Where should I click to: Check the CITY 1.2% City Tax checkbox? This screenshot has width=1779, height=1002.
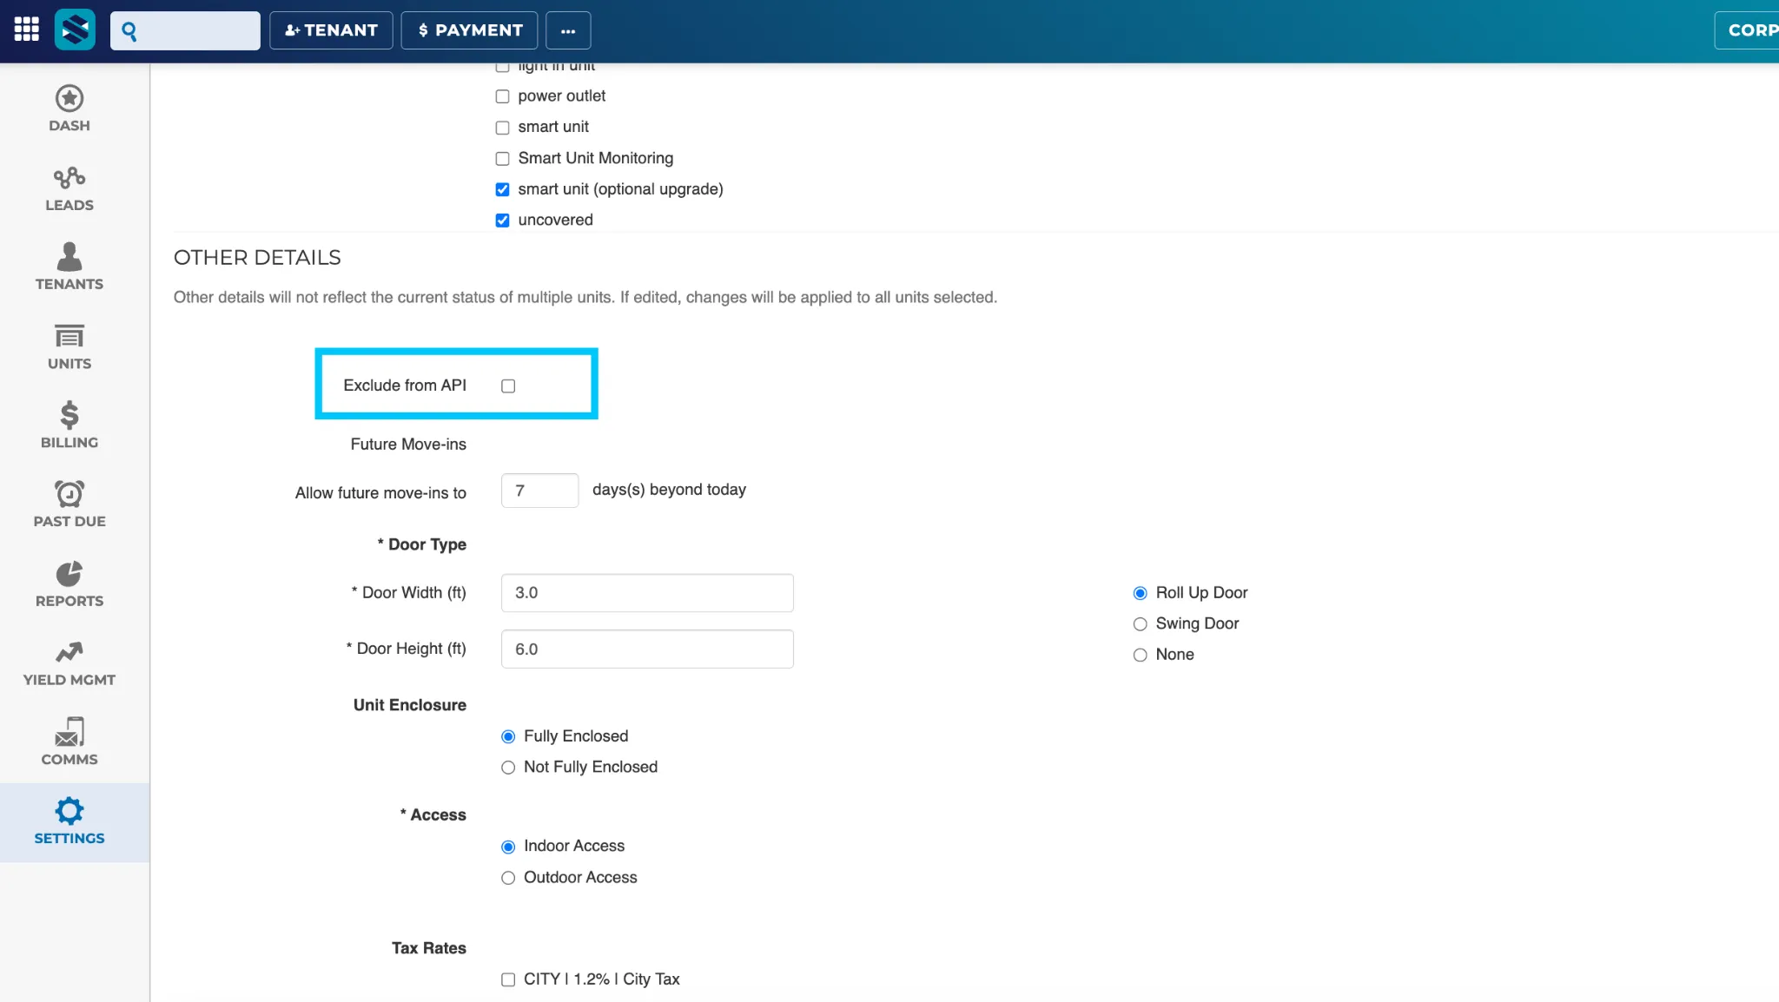tap(508, 979)
